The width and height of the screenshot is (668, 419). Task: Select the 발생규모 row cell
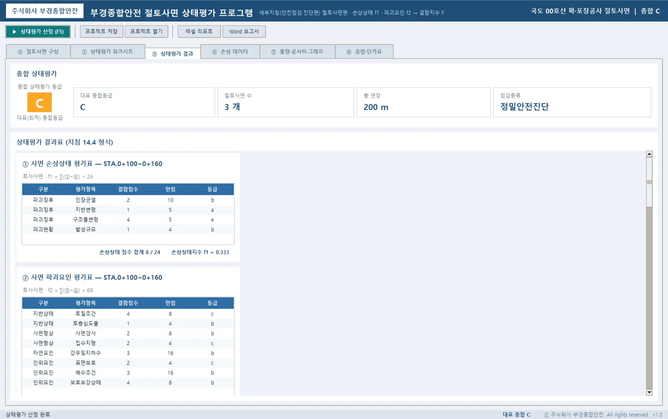pyautogui.click(x=86, y=230)
